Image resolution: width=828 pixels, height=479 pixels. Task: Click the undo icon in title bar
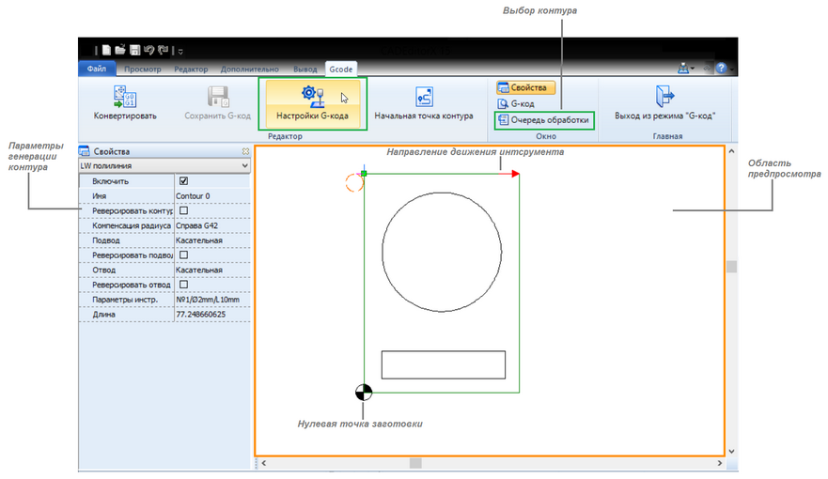click(x=149, y=50)
